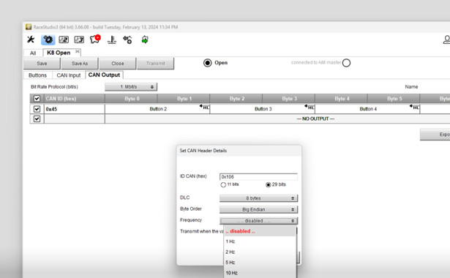Select 1 Hz in frequency list
450x278 pixels.
point(260,241)
